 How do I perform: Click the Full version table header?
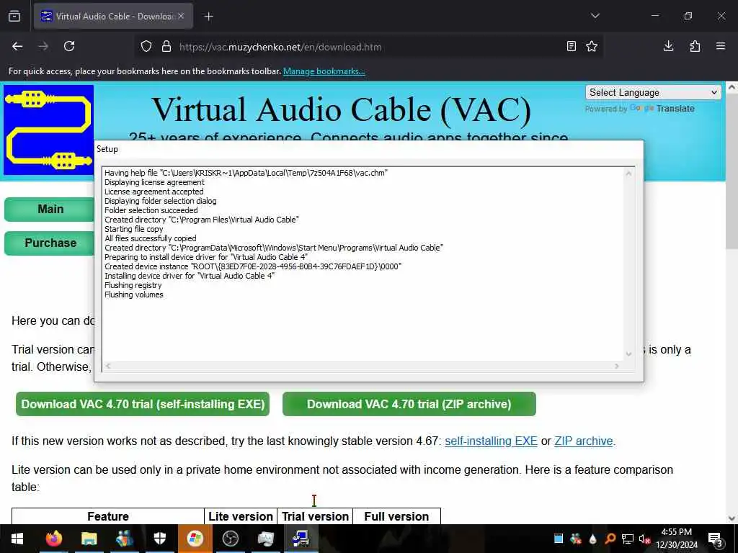point(396,516)
